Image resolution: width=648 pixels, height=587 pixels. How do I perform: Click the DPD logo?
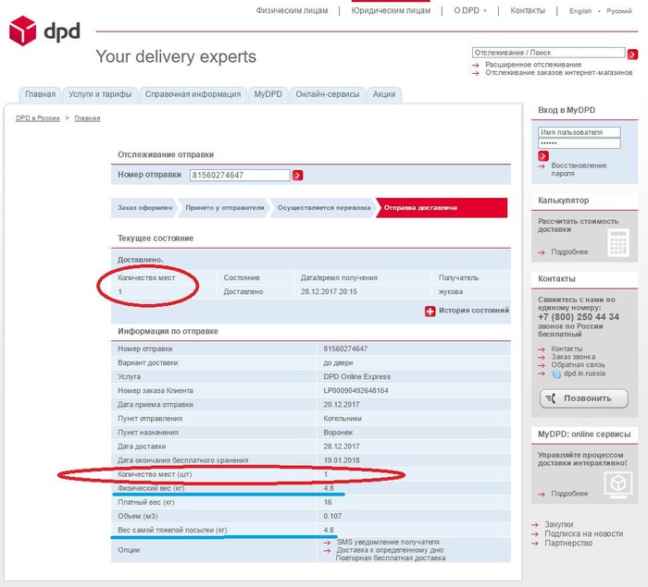(x=44, y=33)
